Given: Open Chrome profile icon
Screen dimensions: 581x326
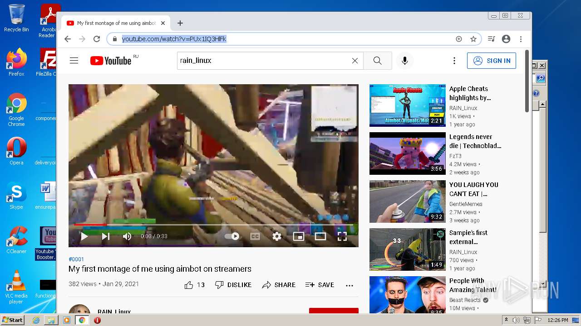Looking at the screenshot, I should [x=506, y=39].
